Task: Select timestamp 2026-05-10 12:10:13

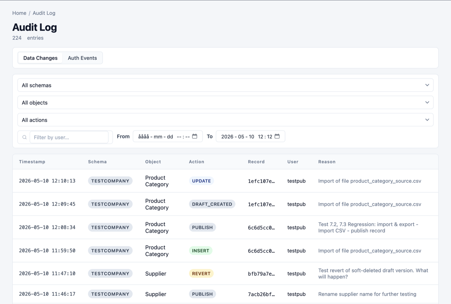Action: (47, 181)
